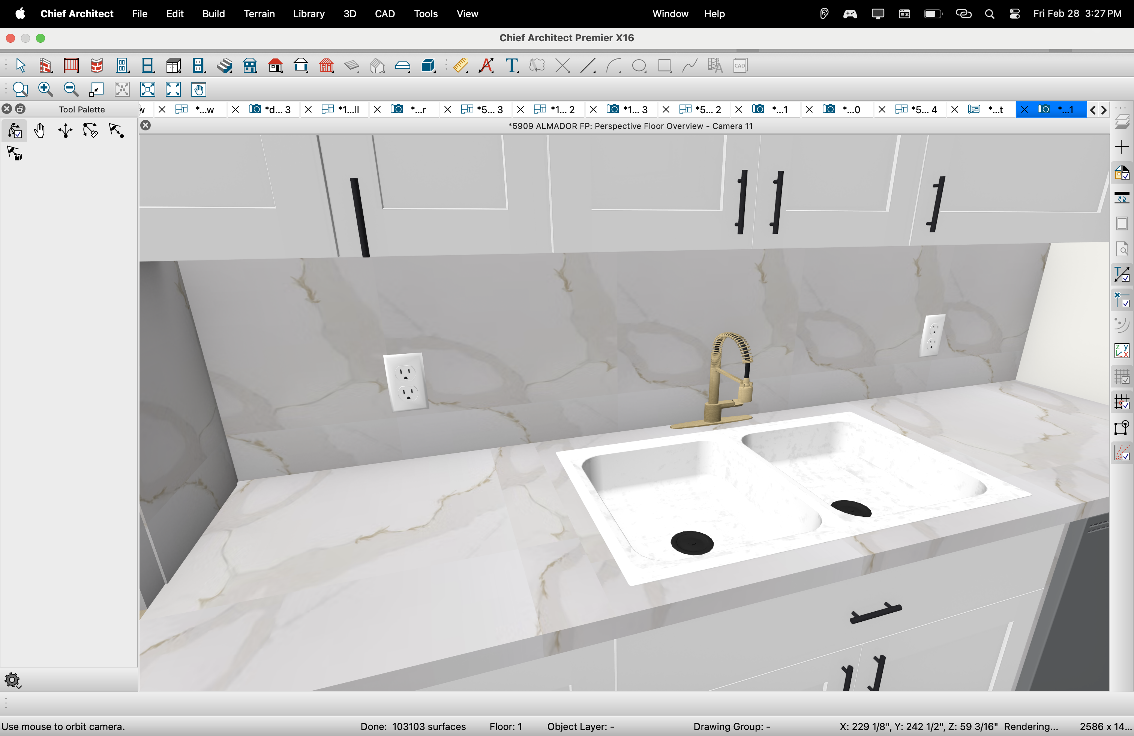1134x736 pixels.
Task: Select the Pan hand tool in Tool Palette
Action: pyautogui.click(x=40, y=131)
